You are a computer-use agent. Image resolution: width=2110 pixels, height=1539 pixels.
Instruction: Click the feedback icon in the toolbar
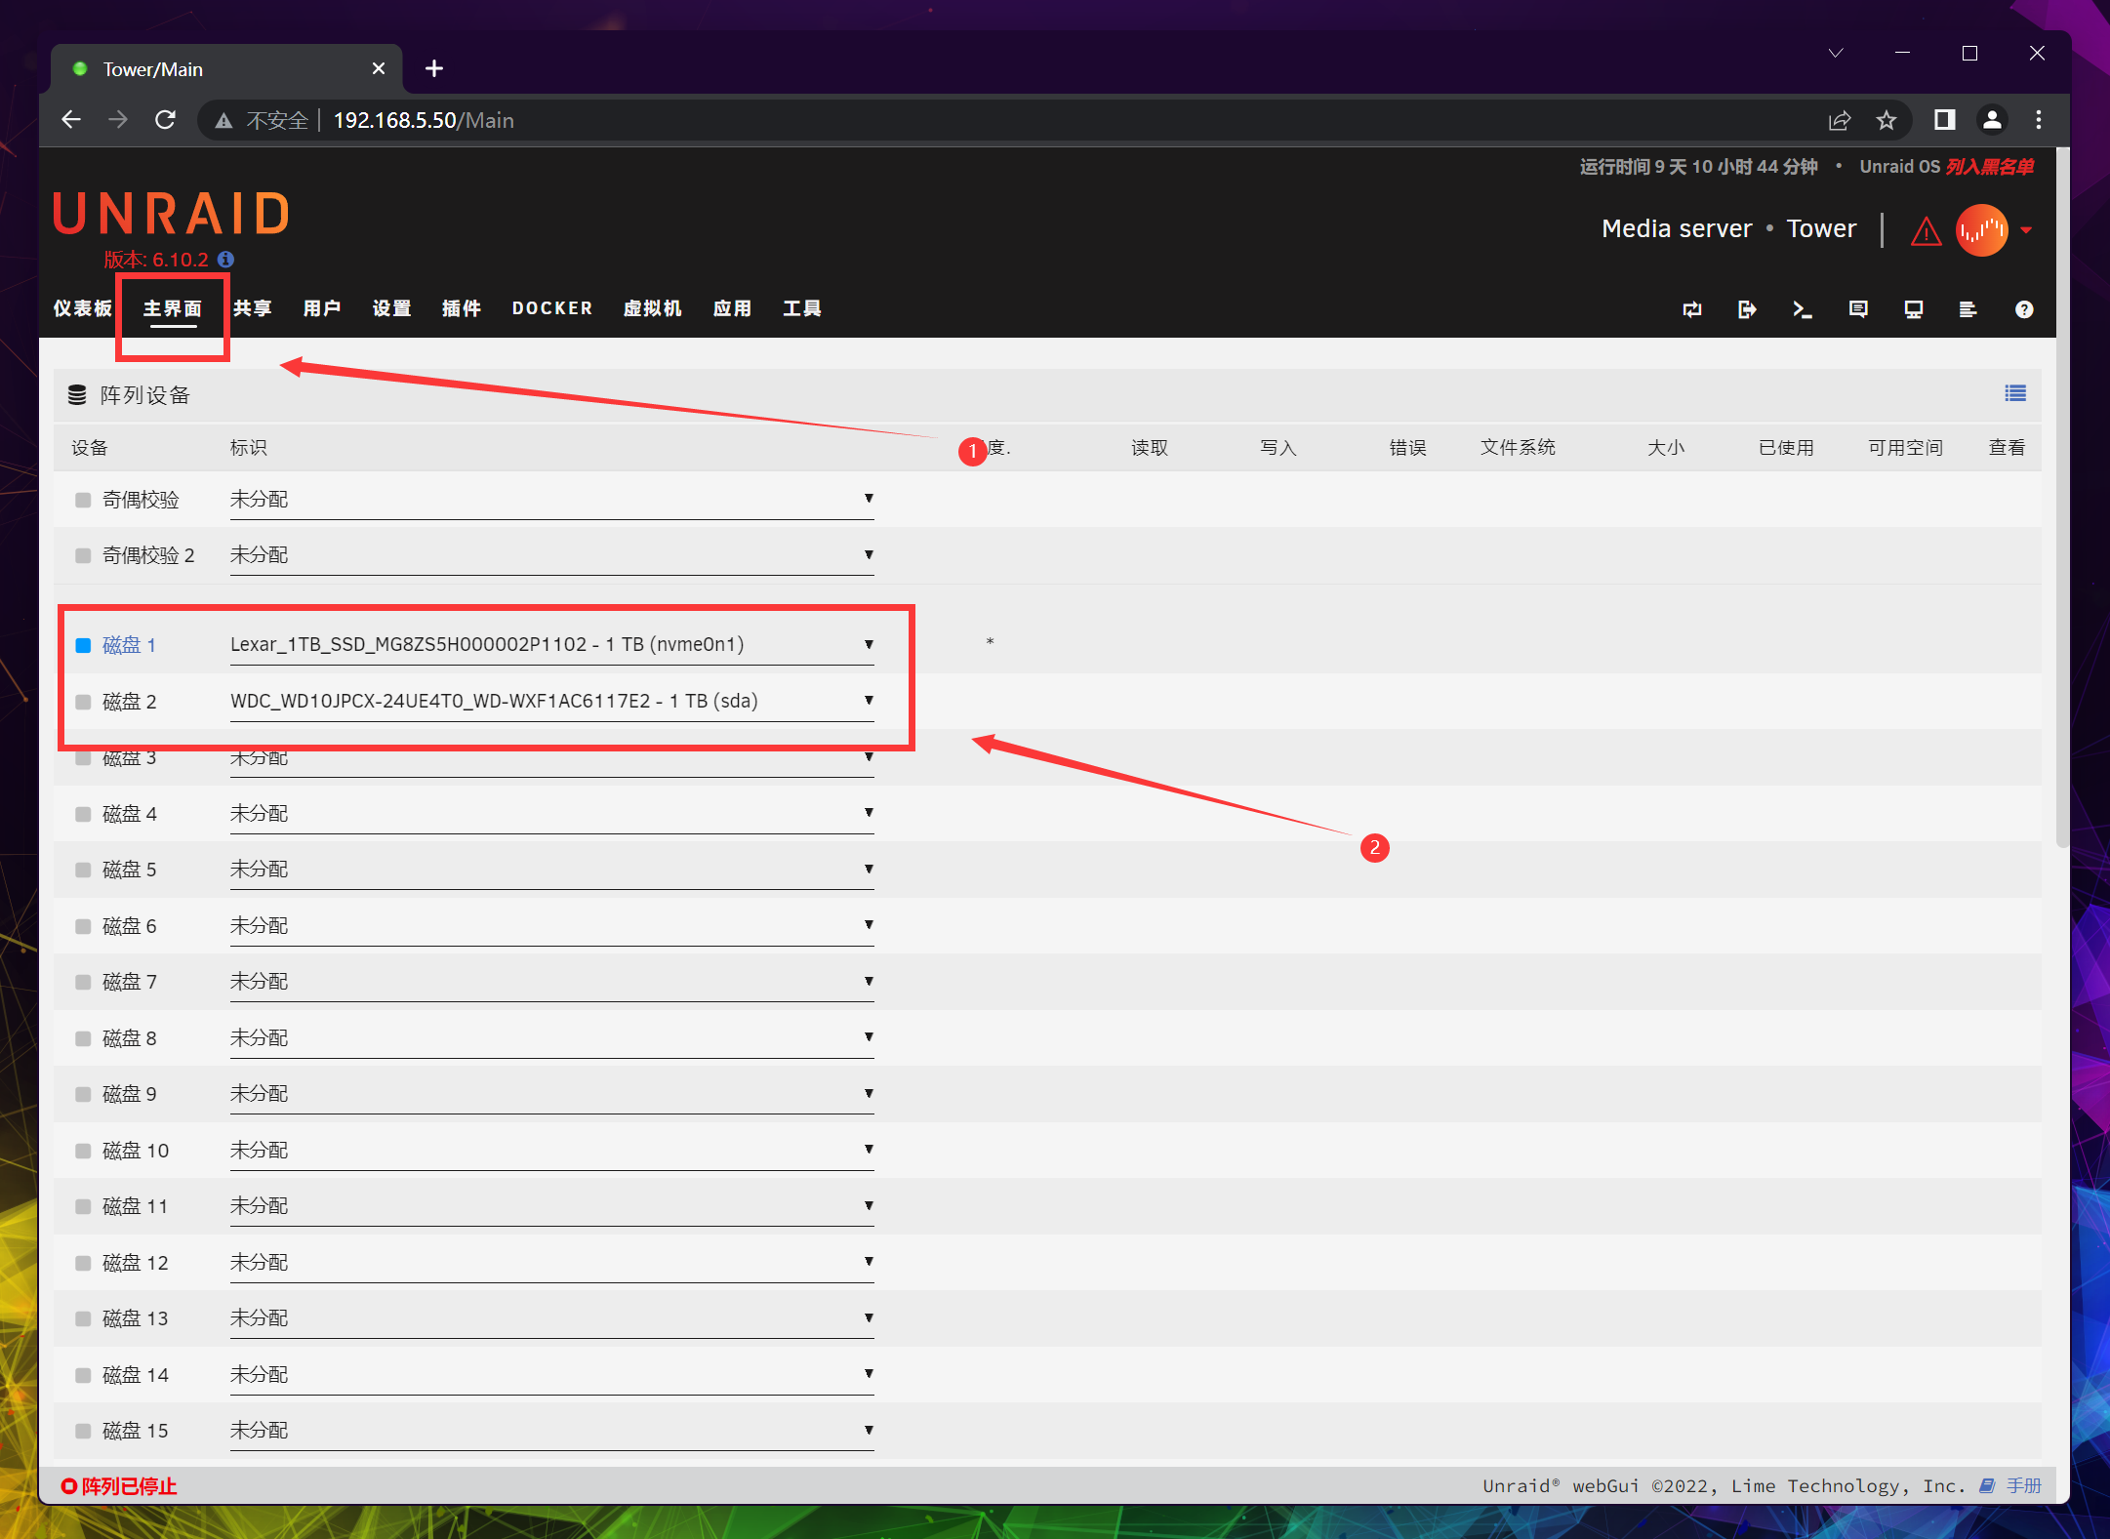tap(1857, 309)
